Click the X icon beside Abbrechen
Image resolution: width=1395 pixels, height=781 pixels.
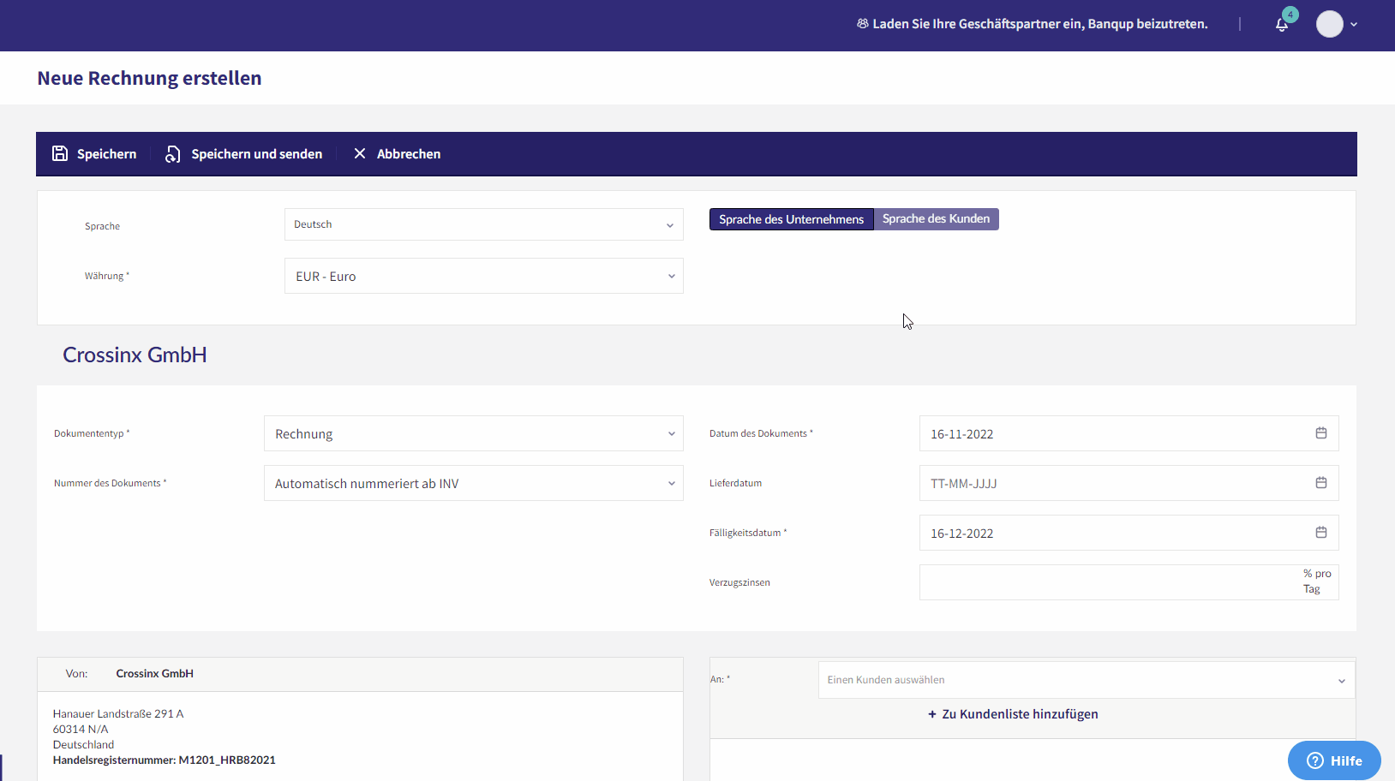(x=360, y=153)
